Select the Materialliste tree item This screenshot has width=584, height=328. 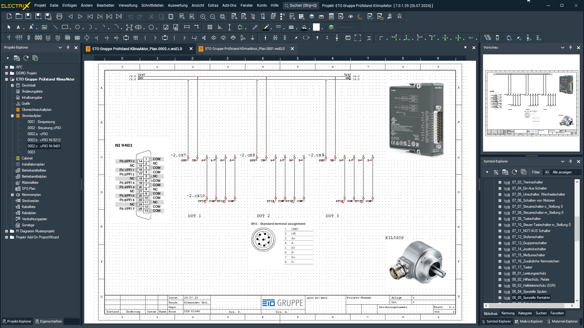(30, 183)
